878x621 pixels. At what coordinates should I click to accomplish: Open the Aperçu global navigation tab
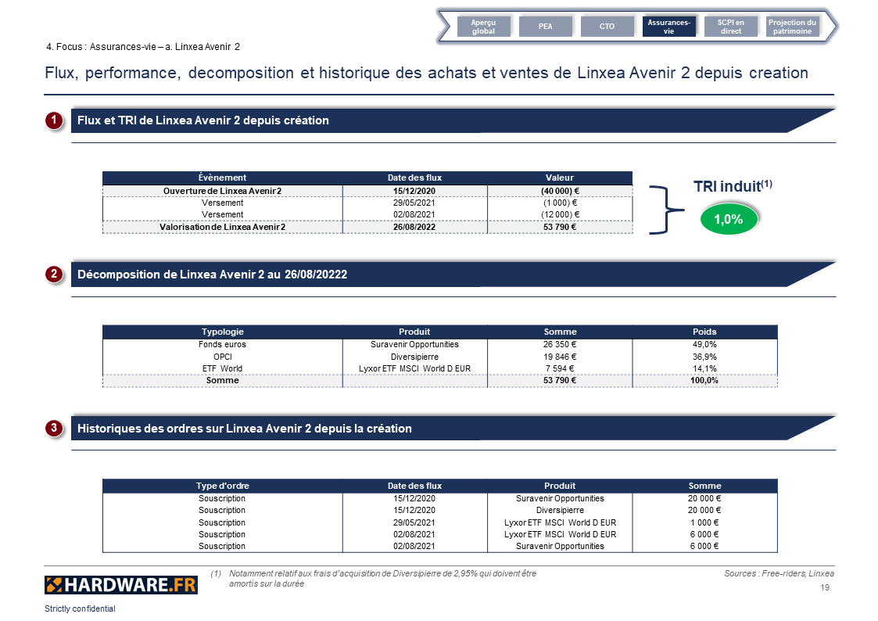tap(483, 27)
